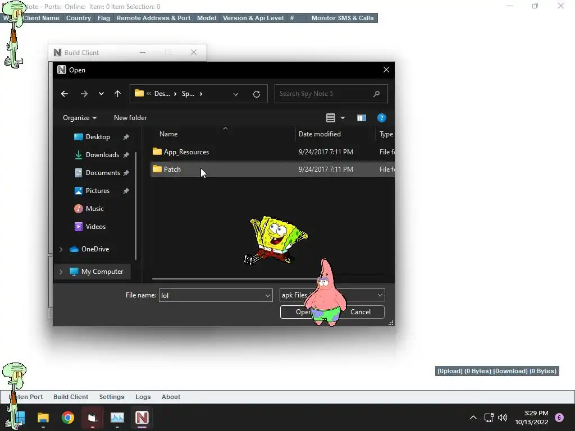Select Documents in navigation pane
This screenshot has width=575, height=431.
(x=103, y=173)
